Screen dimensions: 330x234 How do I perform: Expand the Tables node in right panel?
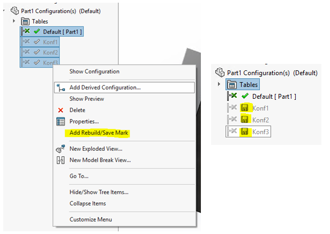(219, 84)
